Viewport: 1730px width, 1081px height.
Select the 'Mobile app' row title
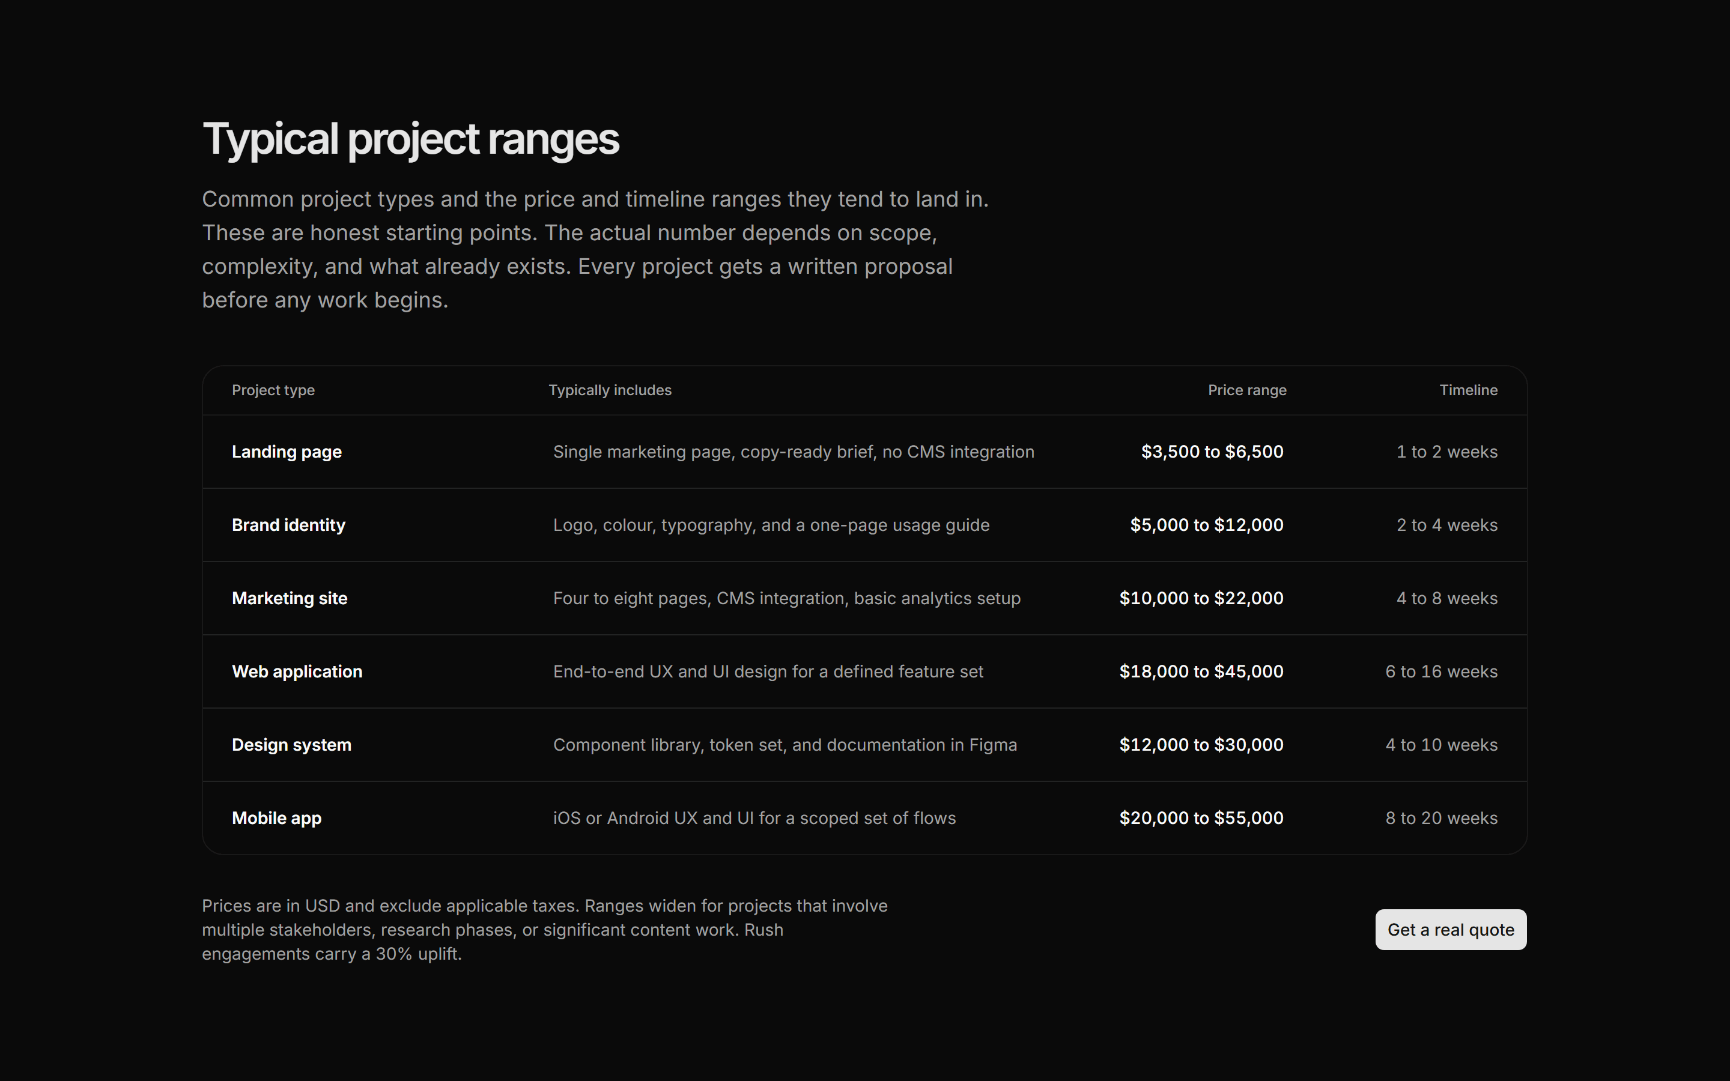coord(277,818)
